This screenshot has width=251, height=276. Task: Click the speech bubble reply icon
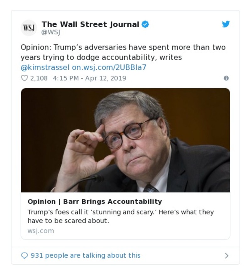pos(24,255)
